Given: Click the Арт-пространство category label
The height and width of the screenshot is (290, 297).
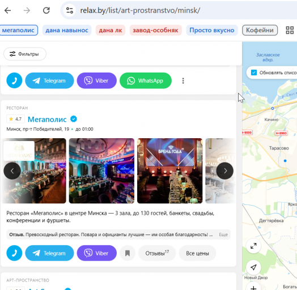Looking at the screenshot, I should [28, 280].
